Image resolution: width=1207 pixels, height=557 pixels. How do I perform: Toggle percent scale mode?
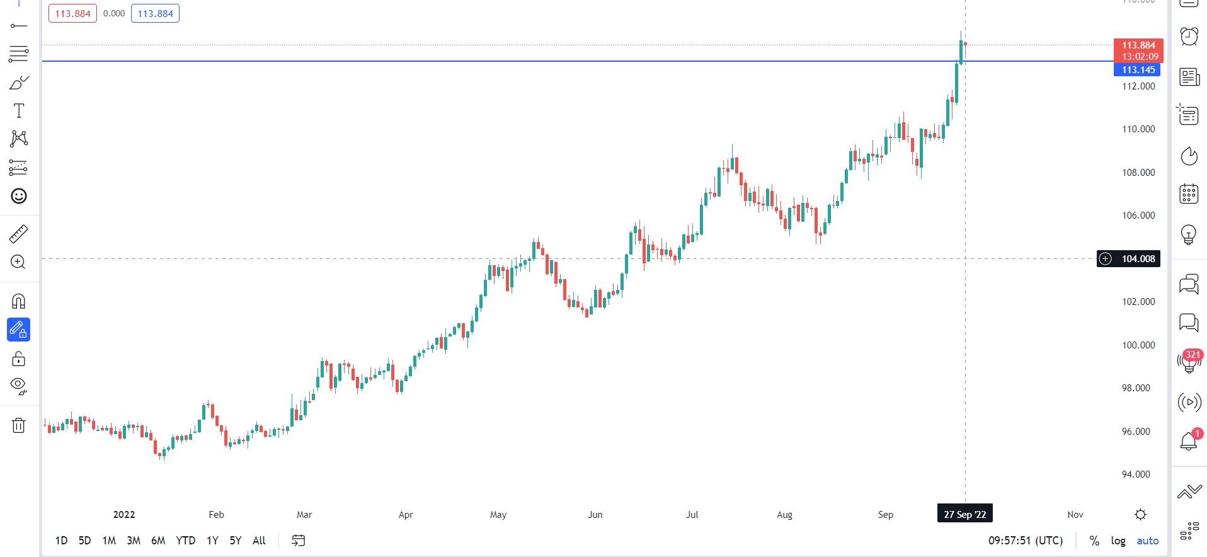[1094, 541]
